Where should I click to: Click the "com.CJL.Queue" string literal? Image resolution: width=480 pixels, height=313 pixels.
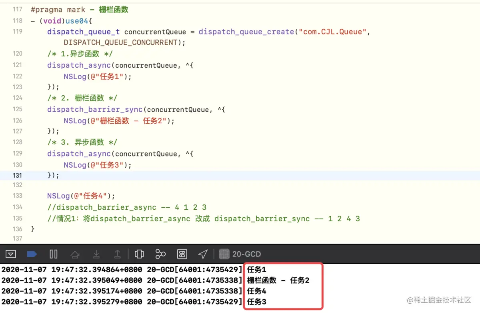[x=332, y=32]
